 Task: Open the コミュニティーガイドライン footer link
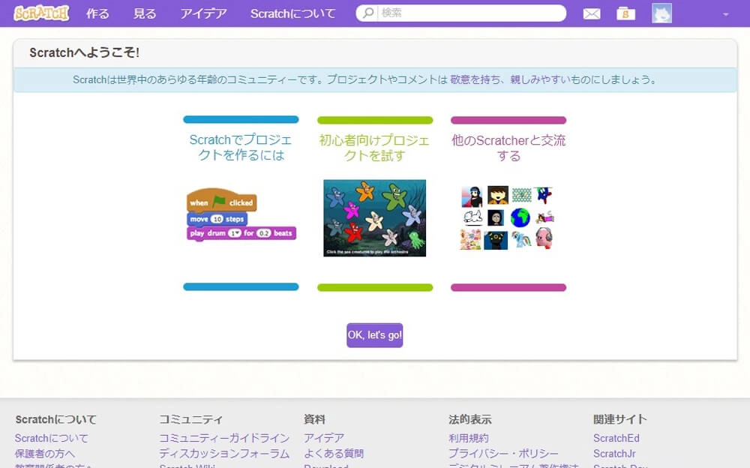[x=224, y=438]
